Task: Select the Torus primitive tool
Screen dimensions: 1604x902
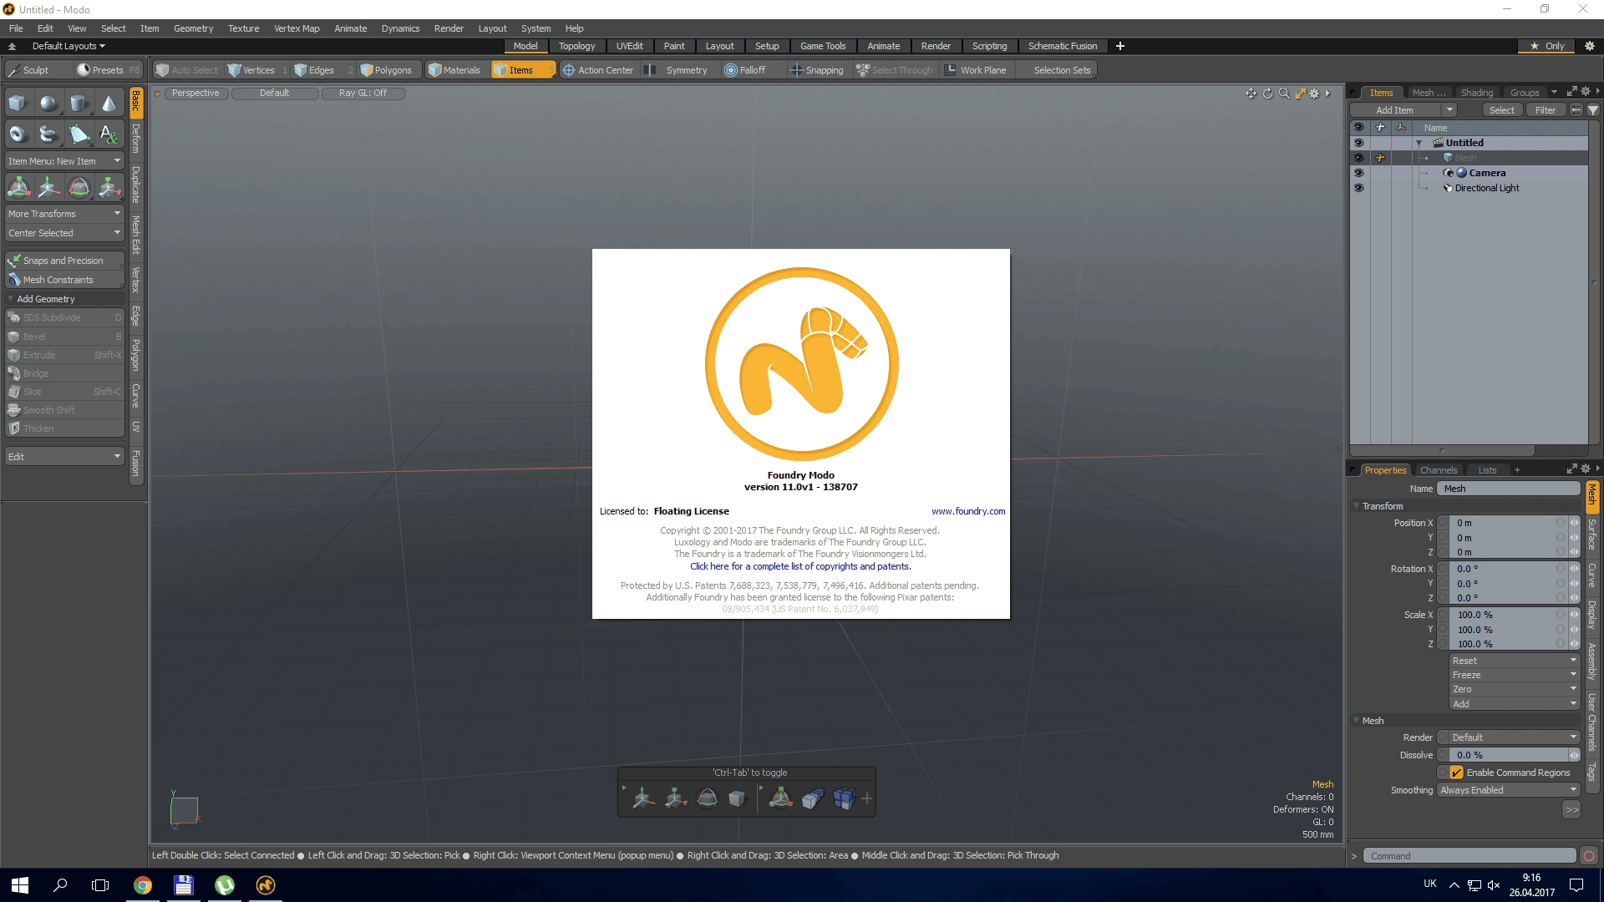Action: 18,134
